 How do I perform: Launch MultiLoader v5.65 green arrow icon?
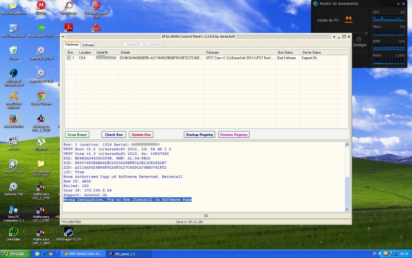(x=41, y=30)
